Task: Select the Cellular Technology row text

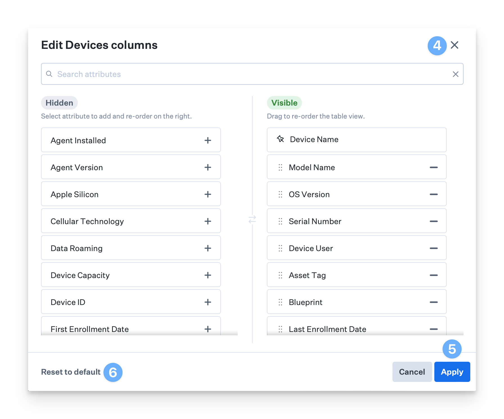Action: pos(87,221)
